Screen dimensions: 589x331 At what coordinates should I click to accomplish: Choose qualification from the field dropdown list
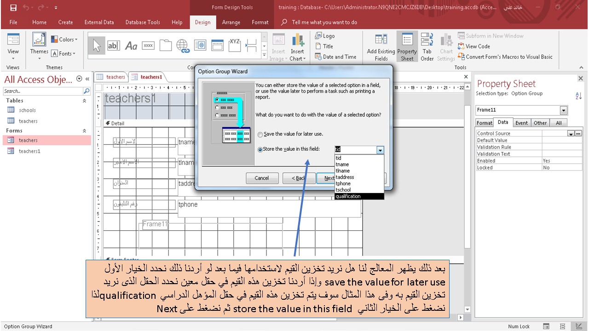click(348, 196)
